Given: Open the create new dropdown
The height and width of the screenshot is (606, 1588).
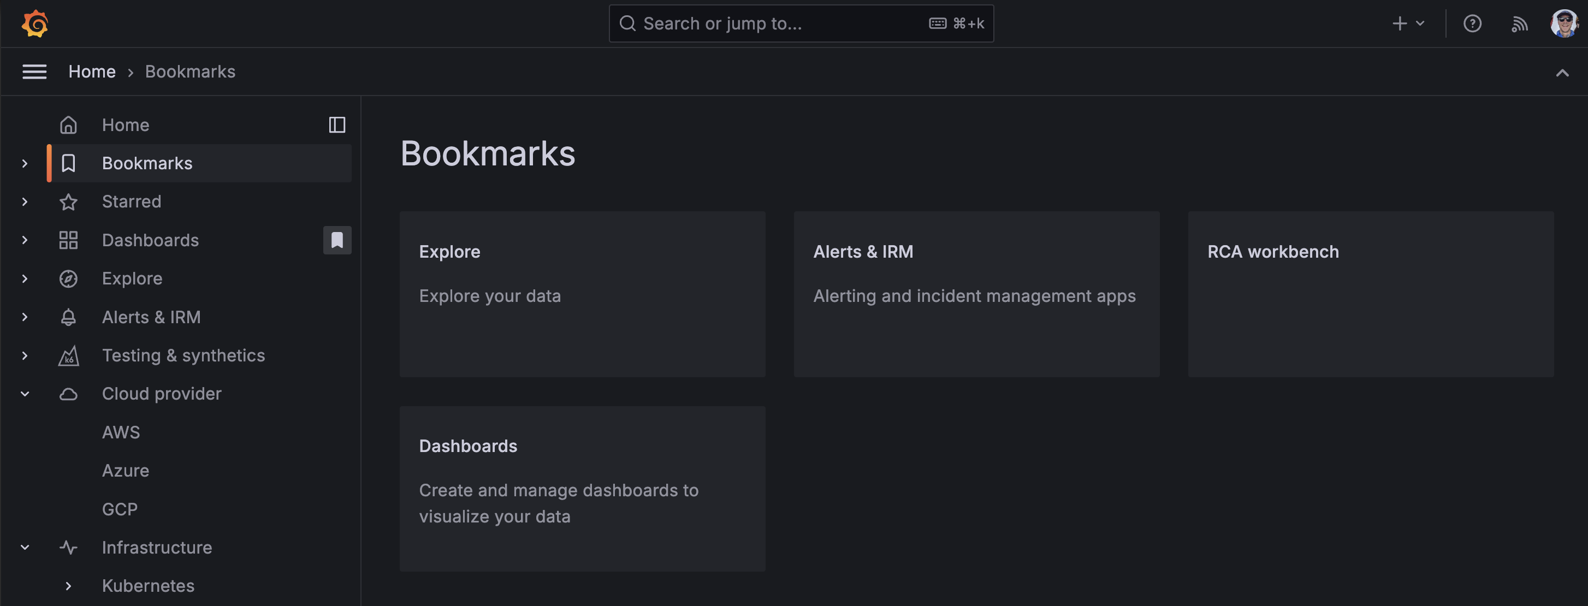Looking at the screenshot, I should pyautogui.click(x=1407, y=23).
